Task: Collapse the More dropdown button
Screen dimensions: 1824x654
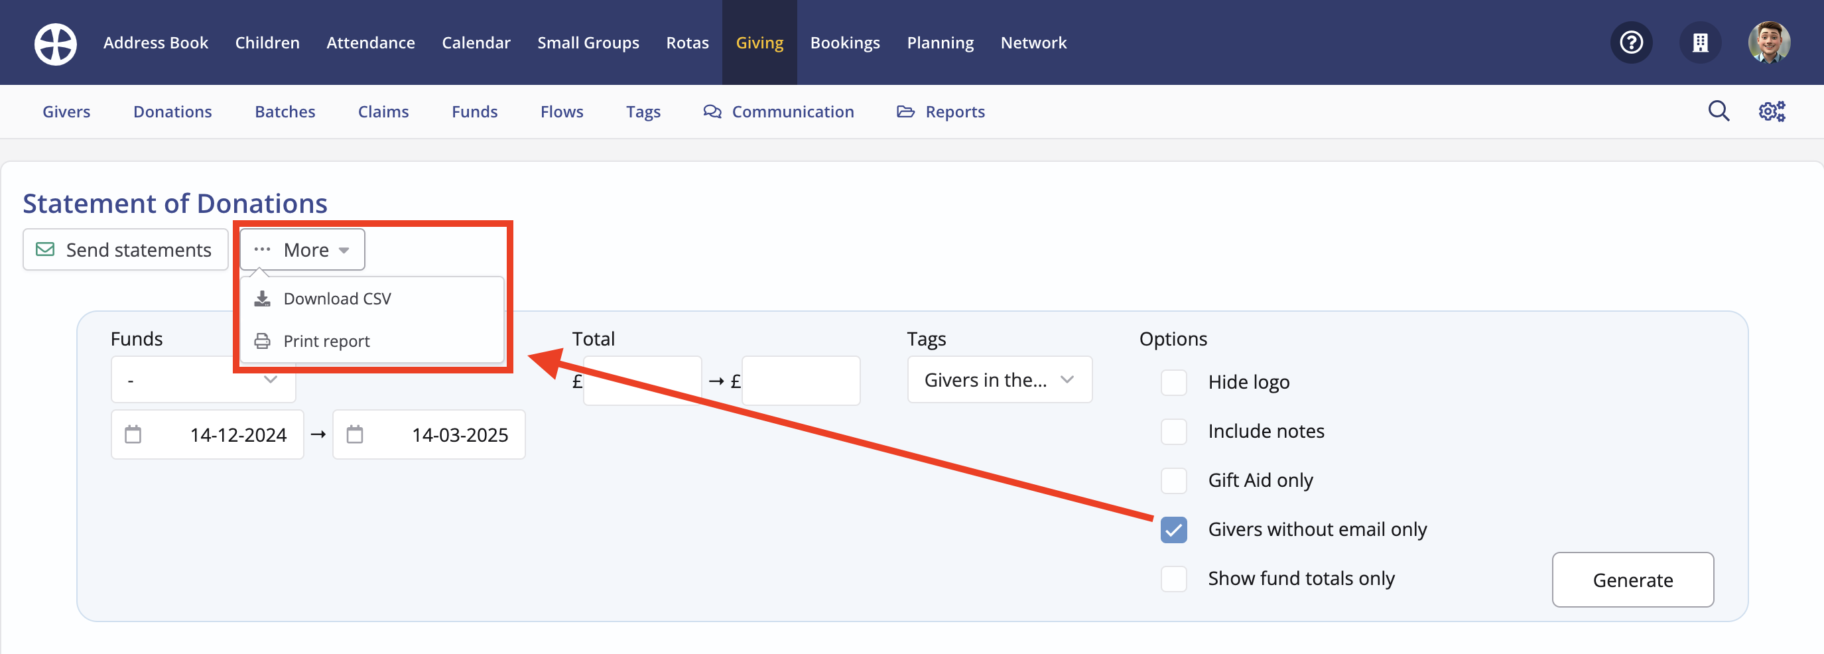Action: coord(302,249)
